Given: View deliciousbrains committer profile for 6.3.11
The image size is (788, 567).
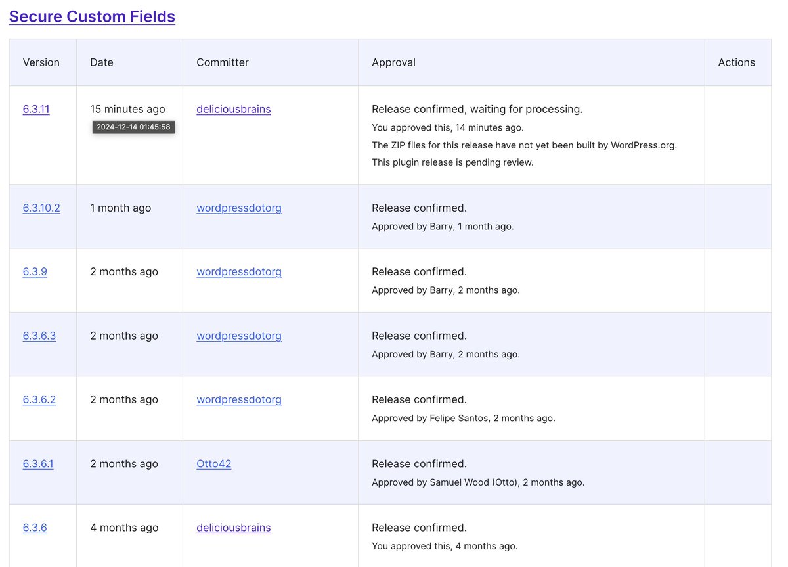Looking at the screenshot, I should click(234, 109).
